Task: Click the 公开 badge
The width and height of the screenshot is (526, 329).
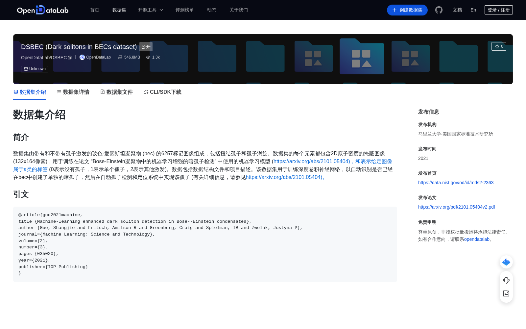Action: [x=146, y=47]
